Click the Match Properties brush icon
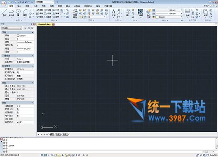The width and height of the screenshot is (218, 157). pyautogui.click(x=149, y=12)
